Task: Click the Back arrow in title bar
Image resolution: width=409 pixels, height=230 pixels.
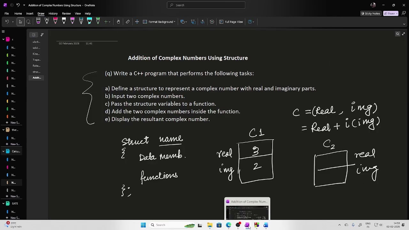Action: pyautogui.click(x=12, y=5)
